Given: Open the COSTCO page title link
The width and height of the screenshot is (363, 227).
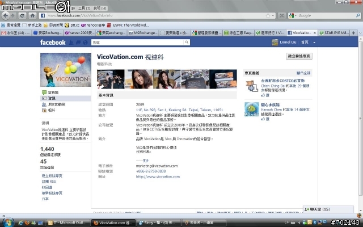Looking at the screenshot, I should click(x=283, y=81).
